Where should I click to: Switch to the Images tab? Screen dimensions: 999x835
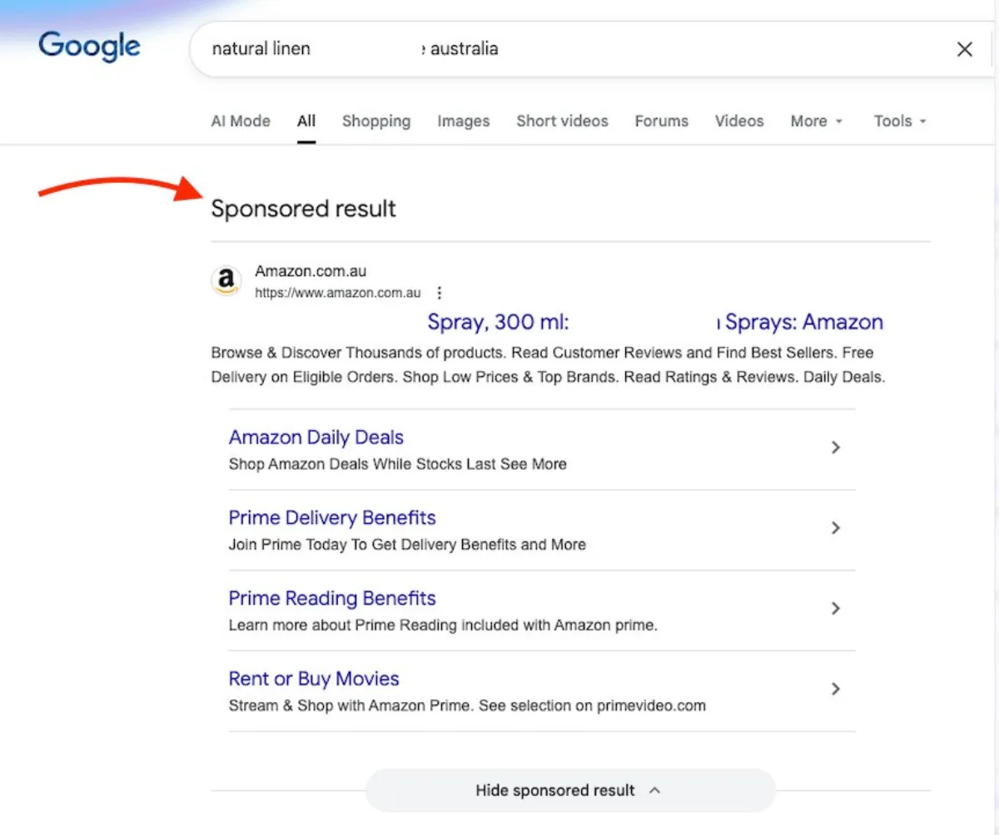[x=463, y=121]
